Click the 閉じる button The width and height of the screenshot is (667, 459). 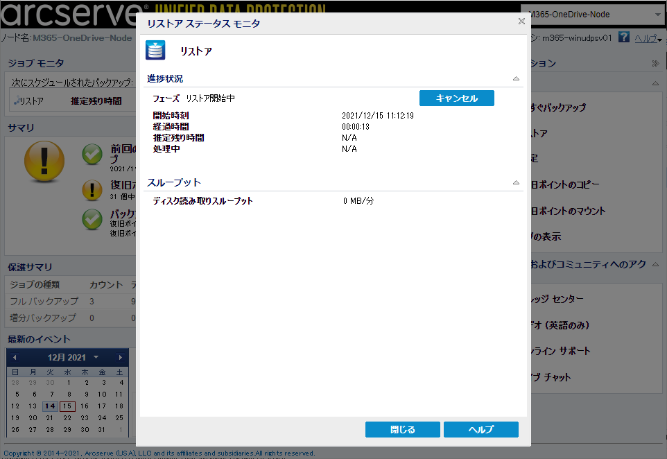click(x=402, y=430)
